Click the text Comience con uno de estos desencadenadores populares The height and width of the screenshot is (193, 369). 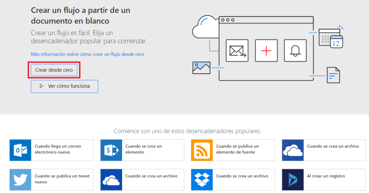187,131
